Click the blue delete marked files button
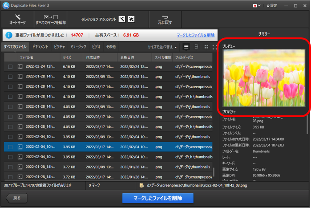 tap(158, 198)
